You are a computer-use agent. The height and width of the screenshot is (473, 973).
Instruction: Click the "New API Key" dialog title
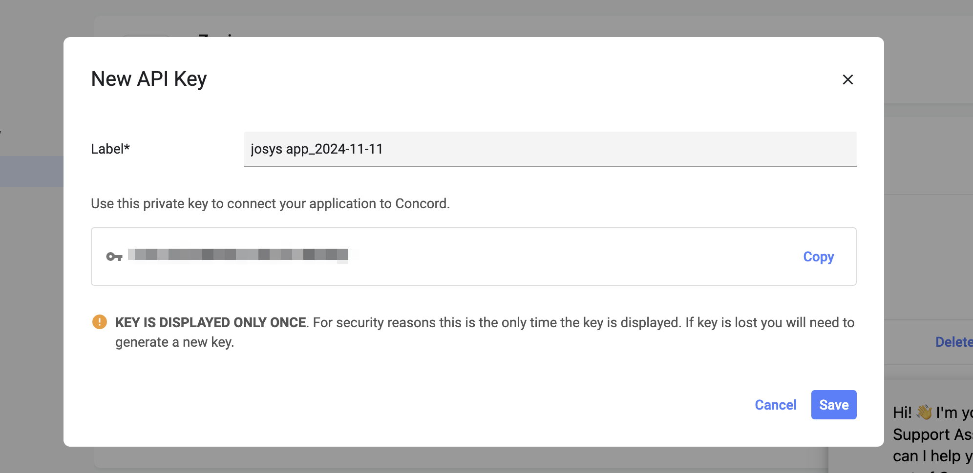coord(149,79)
